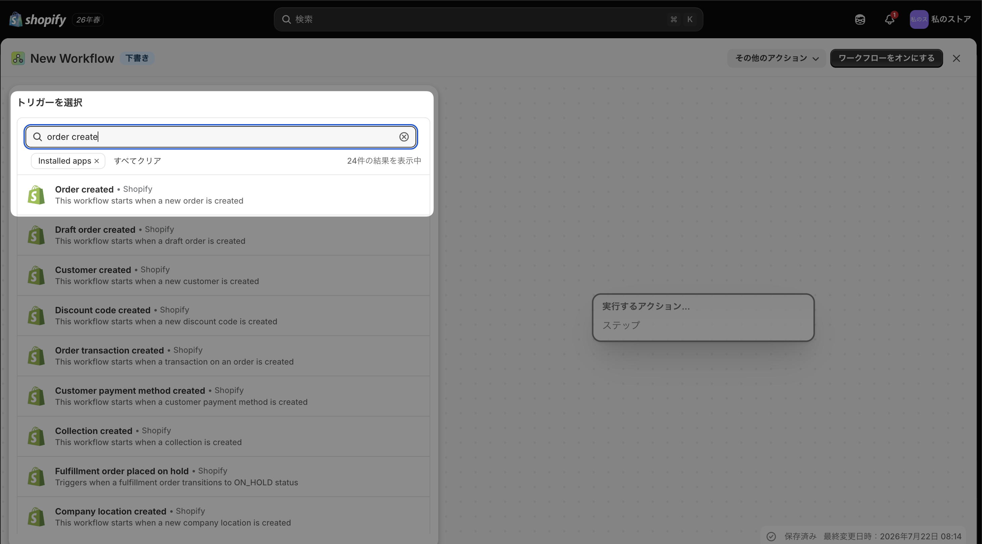Viewport: 982px width, 544px height.
Task: Click the New Workflow title
Action: 72,58
